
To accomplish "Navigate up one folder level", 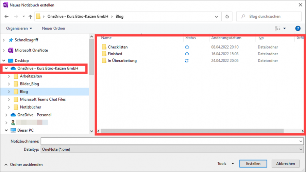I will (30, 17).
